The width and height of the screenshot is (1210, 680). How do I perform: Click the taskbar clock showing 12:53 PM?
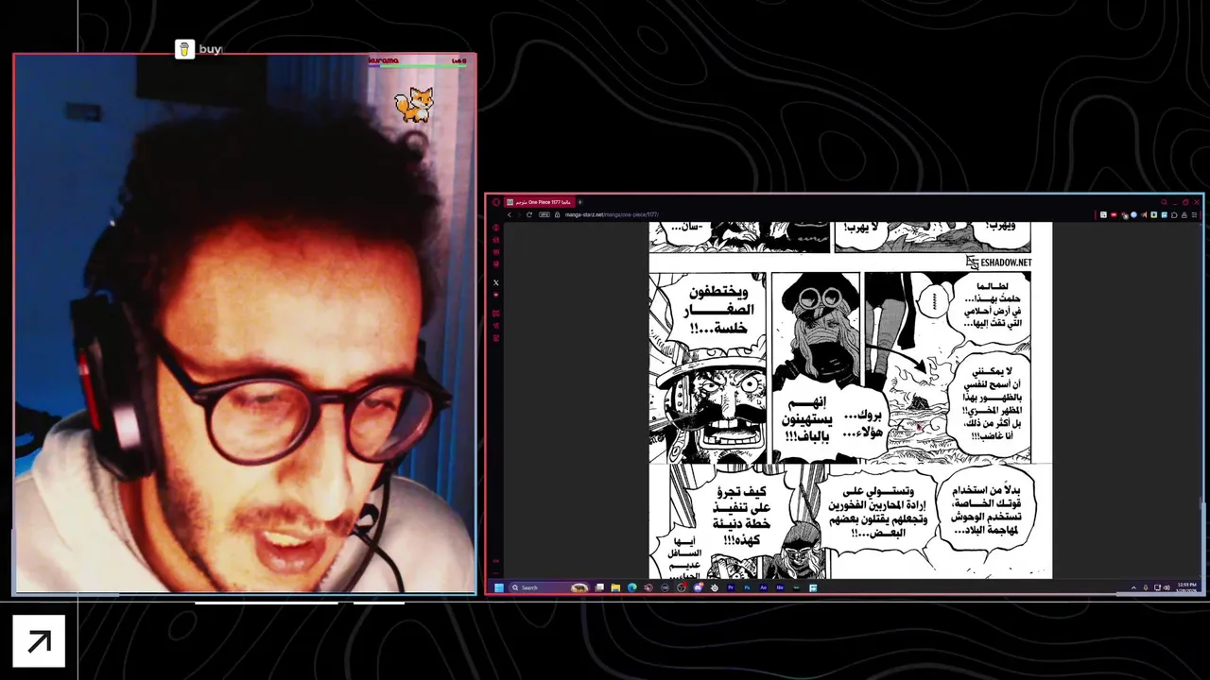click(1187, 587)
